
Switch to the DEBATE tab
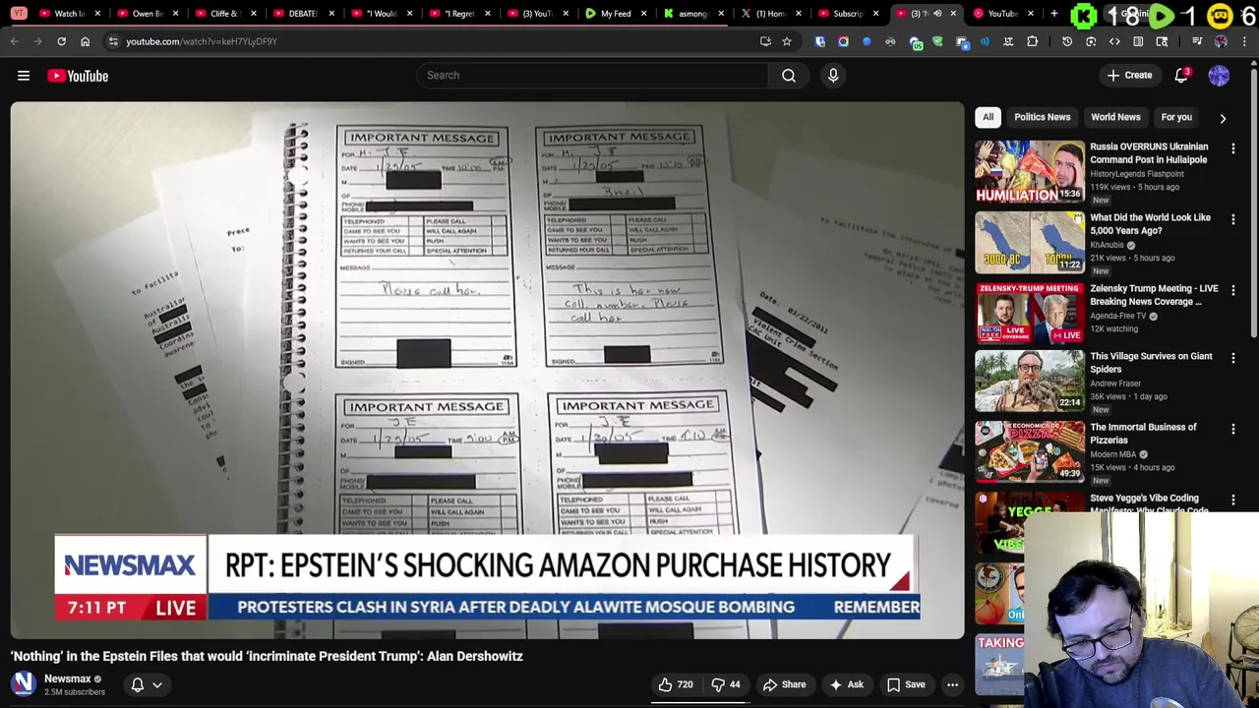pyautogui.click(x=303, y=13)
